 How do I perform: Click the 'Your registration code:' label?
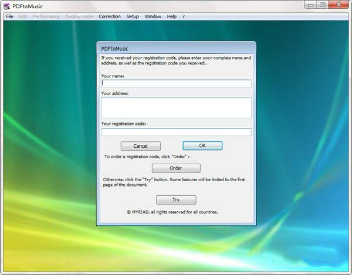pyautogui.click(x=123, y=124)
